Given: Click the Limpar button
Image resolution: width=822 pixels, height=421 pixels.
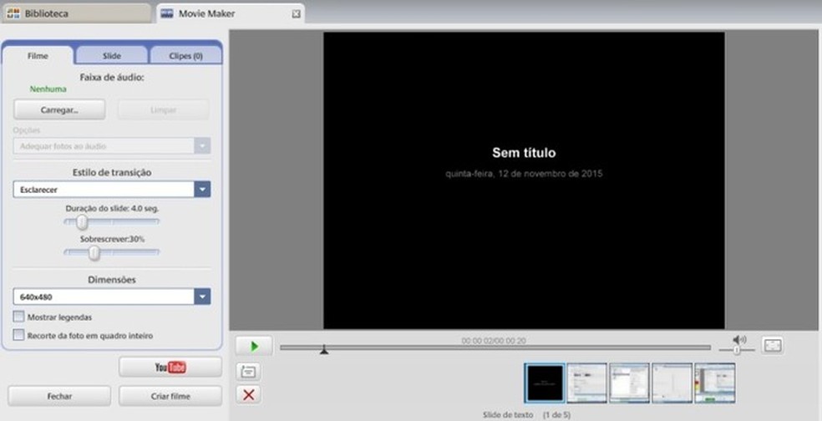Looking at the screenshot, I should [x=164, y=110].
